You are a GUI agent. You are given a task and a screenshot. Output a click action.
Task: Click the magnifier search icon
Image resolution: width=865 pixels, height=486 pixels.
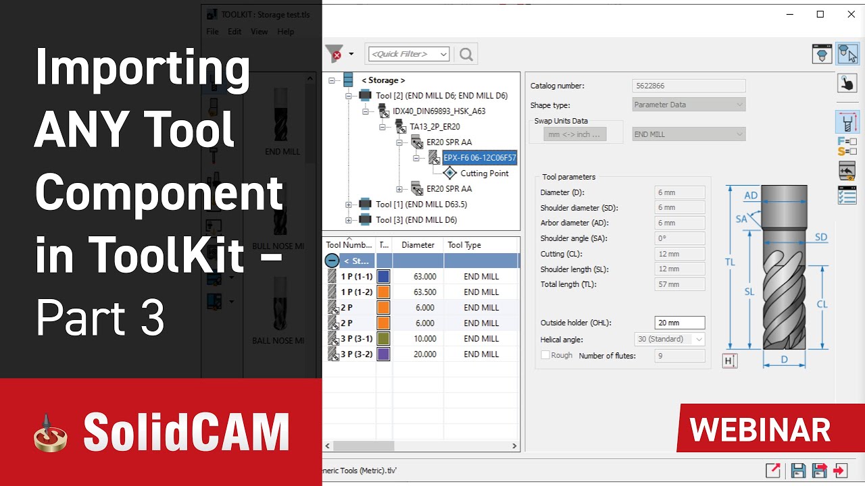(466, 54)
